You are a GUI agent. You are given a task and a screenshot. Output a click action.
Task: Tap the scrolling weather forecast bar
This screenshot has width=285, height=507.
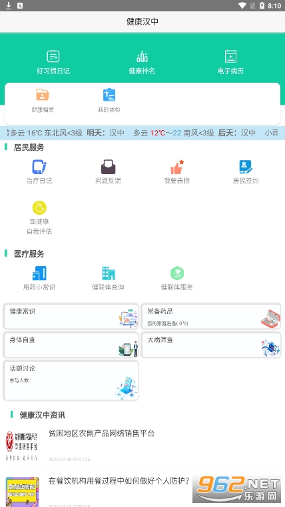[x=142, y=133]
